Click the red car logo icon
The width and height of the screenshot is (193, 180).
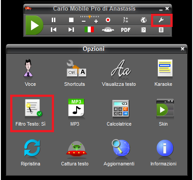[28, 8]
